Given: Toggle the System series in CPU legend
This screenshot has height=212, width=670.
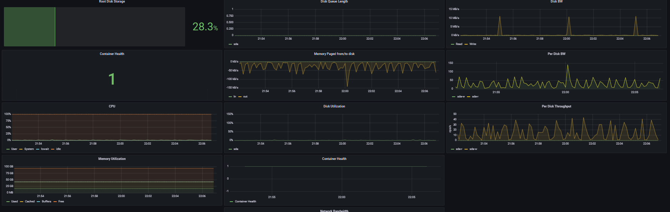Looking at the screenshot, I should pyautogui.click(x=29, y=149).
